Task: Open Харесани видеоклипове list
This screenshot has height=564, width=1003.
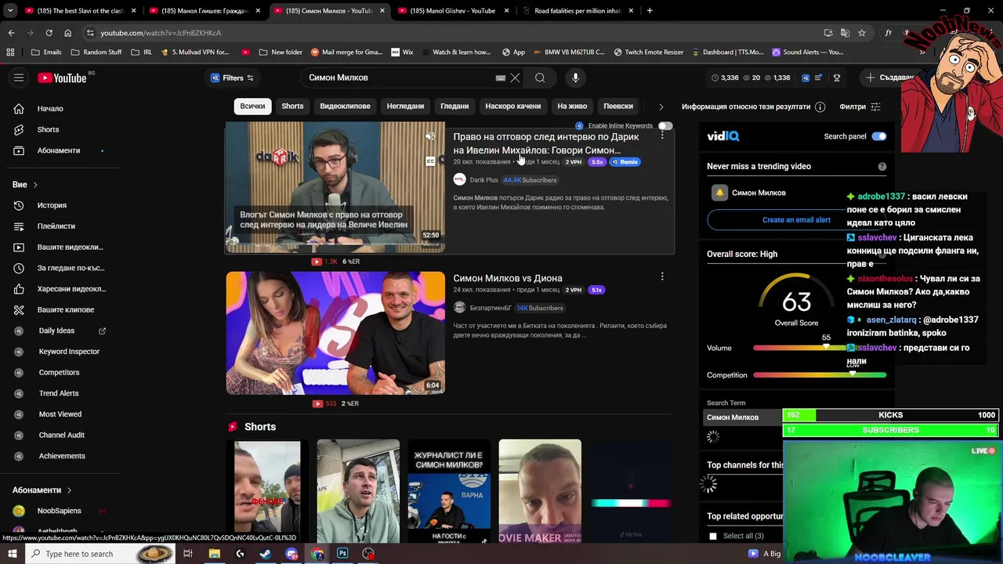Action: coord(71,288)
